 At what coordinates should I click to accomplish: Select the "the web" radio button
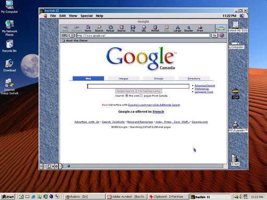pyautogui.click(x=127, y=96)
